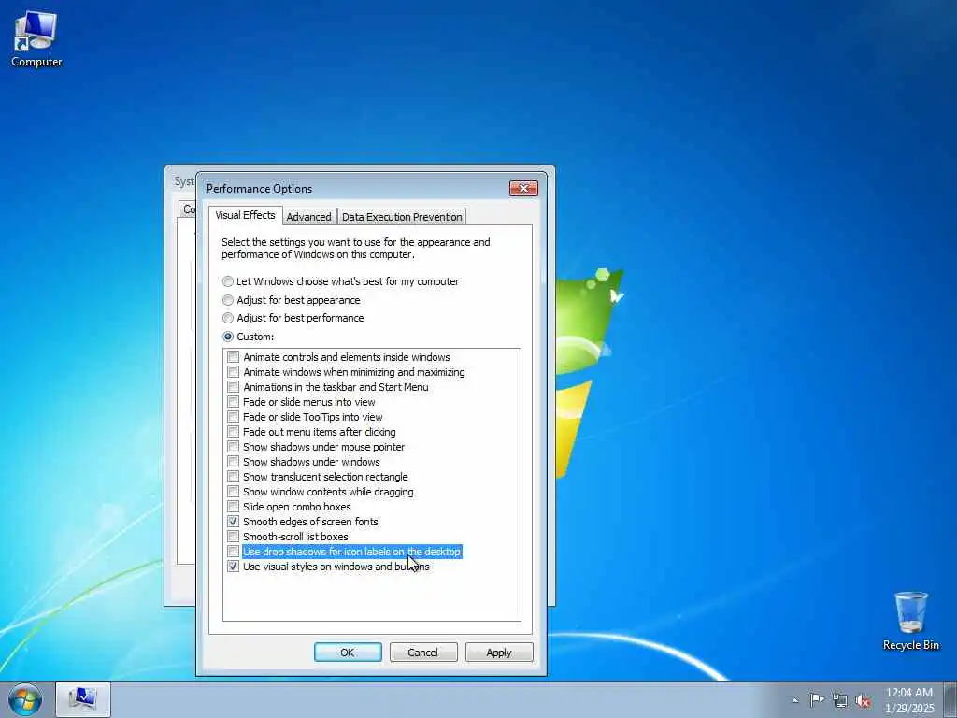Enable Smooth-scroll list boxes
This screenshot has width=957, height=718.
click(233, 537)
